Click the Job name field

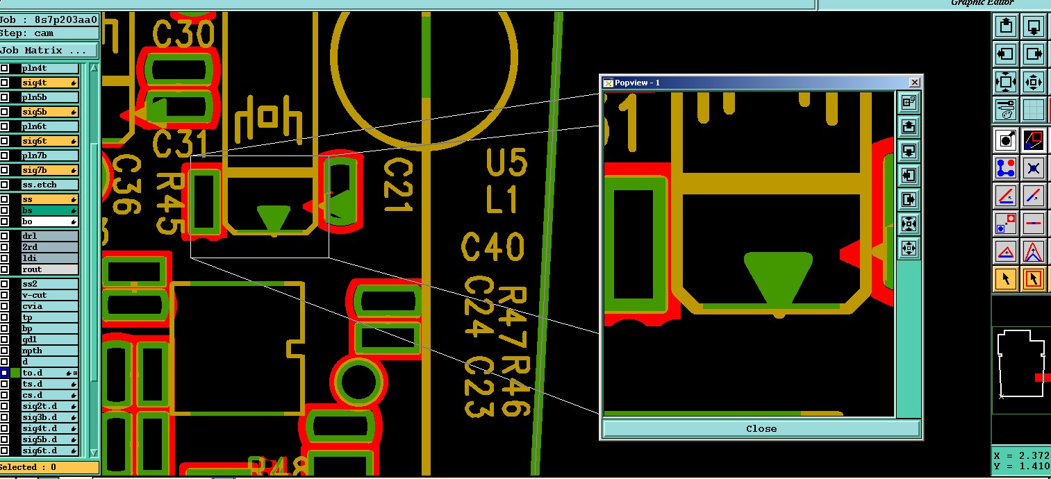tap(49, 19)
